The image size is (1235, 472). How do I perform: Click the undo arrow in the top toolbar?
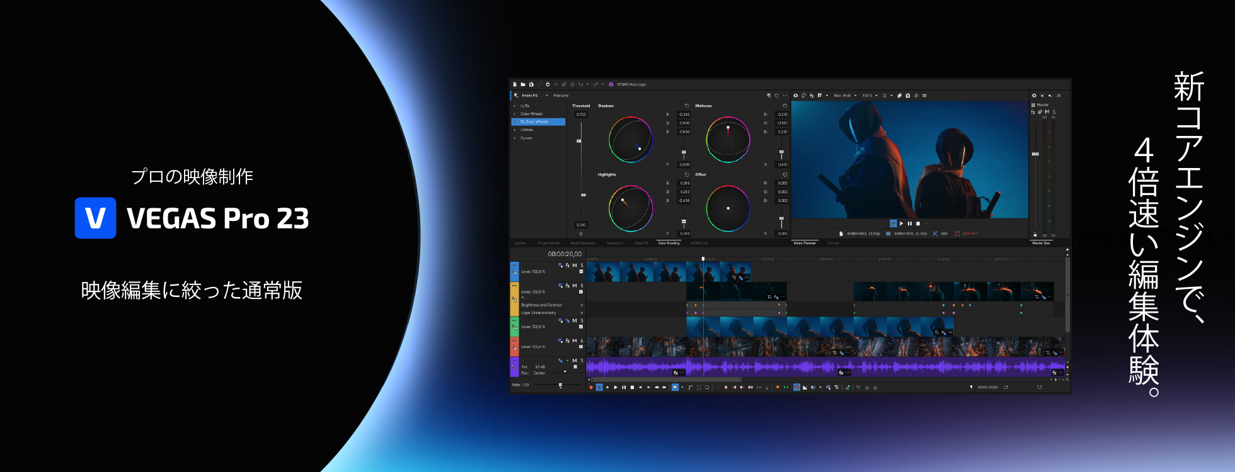coord(580,84)
